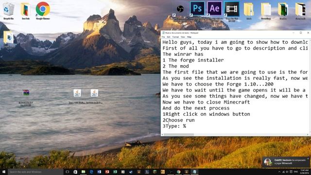Switch to Chrome on the taskbar
The height and width of the screenshot is (175, 311).
(178, 172)
